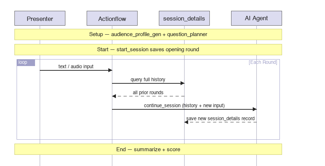Viewport: 325px width, 166px height.
Task: Click the 'query full history' message label
Action: 148,80
